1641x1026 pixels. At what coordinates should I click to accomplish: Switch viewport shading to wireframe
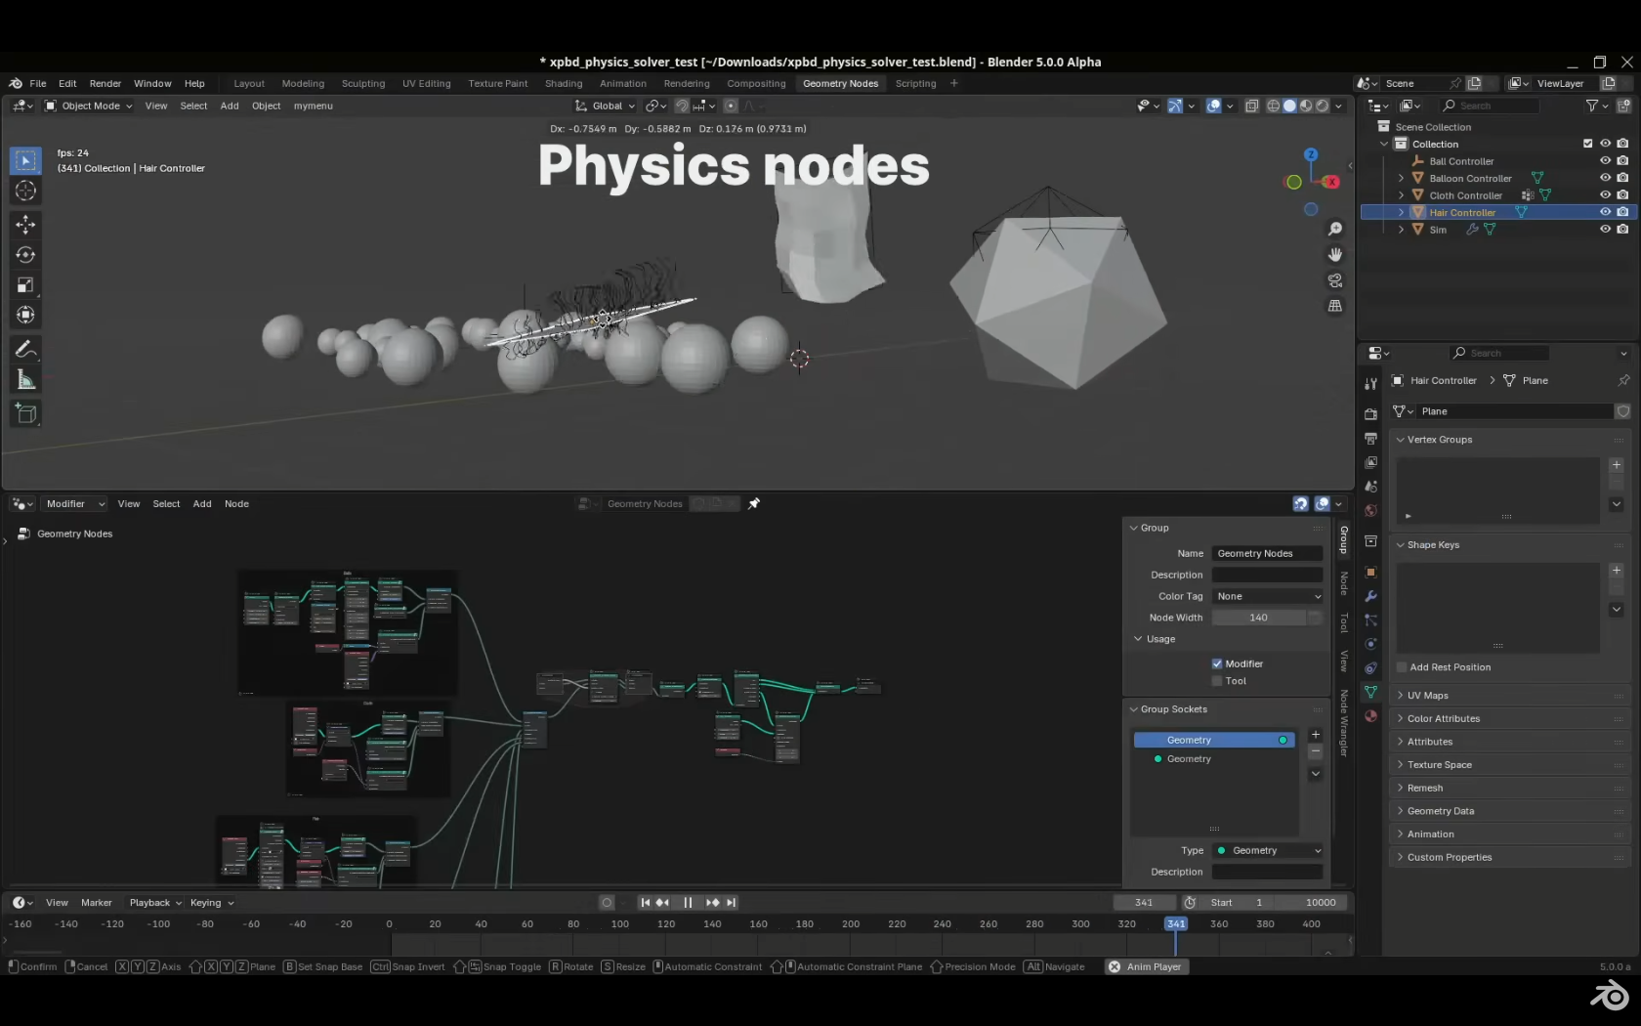click(1273, 106)
